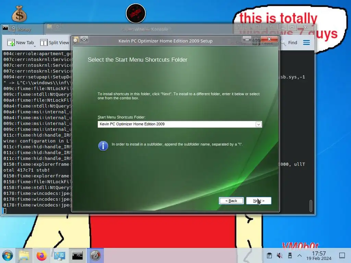This screenshot has height=263, width=351.
Task: Launch Firefox from the taskbar
Action: point(41,255)
